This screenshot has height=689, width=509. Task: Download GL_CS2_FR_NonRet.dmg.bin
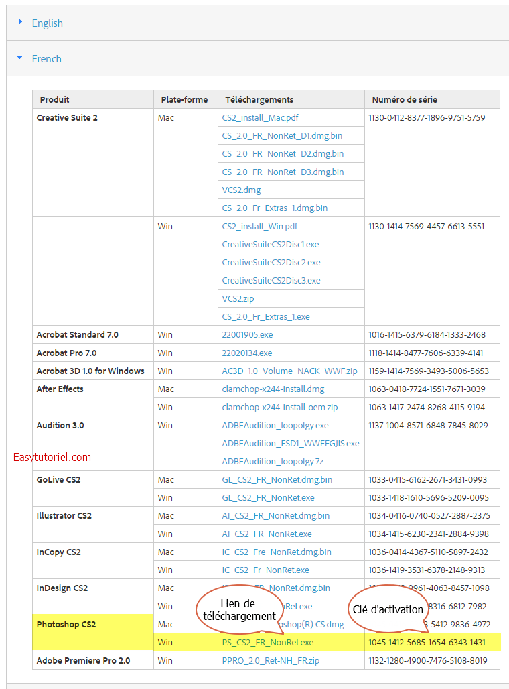(277, 479)
